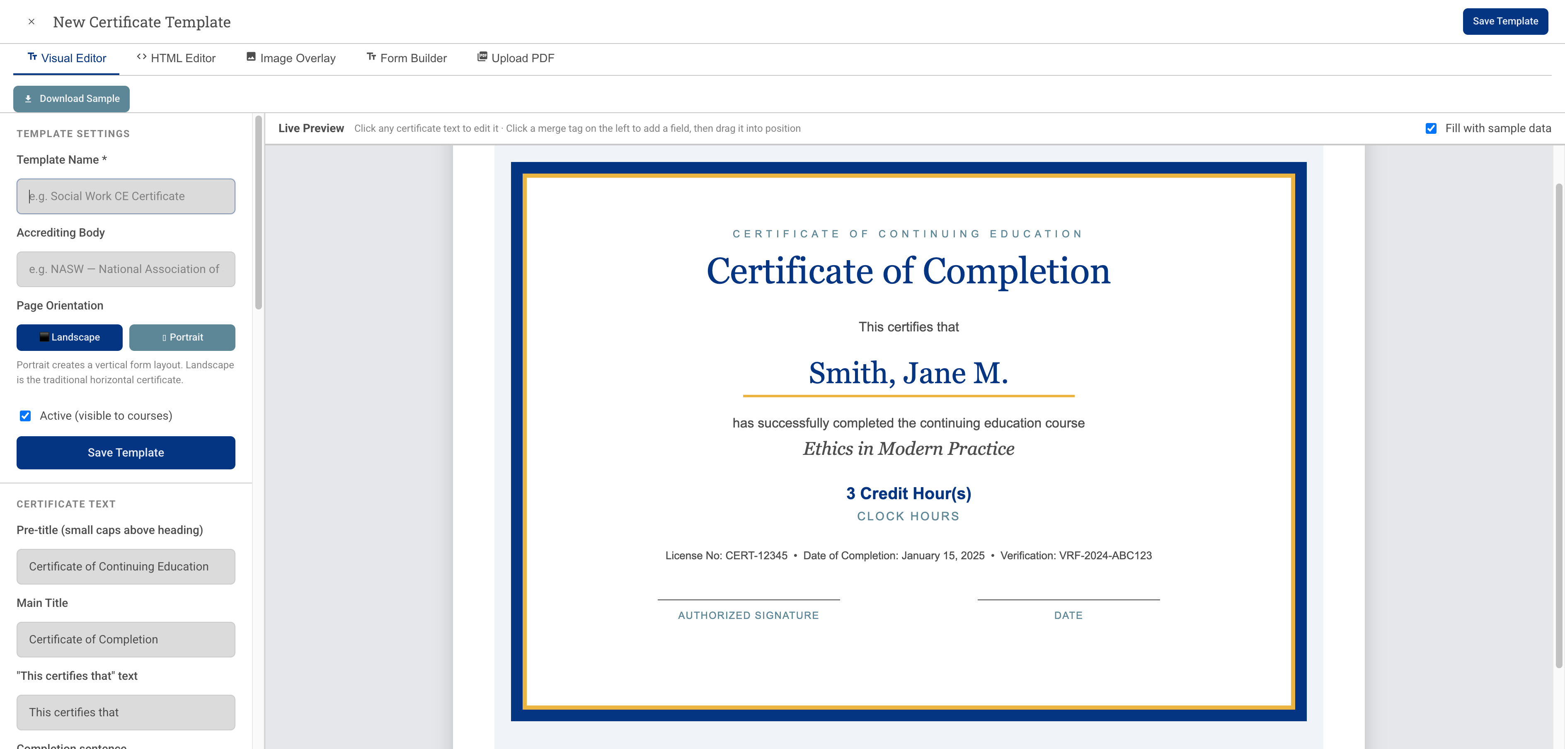Click "Ethics in Modern Practice" course title
This screenshot has height=749, width=1565.
(x=908, y=448)
